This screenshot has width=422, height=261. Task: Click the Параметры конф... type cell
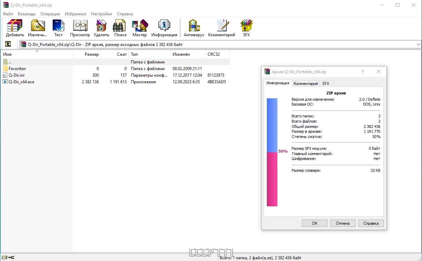pyautogui.click(x=149, y=75)
